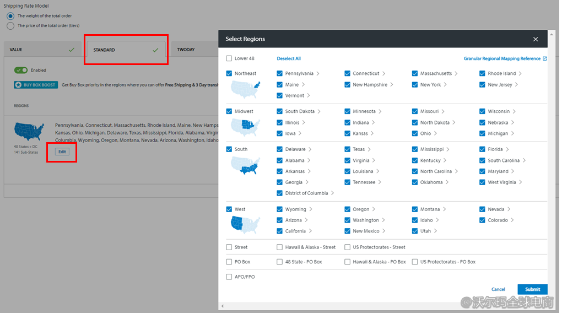The image size is (562, 313).
Task: Open the STANDARD shipping tab
Action: coord(126,50)
